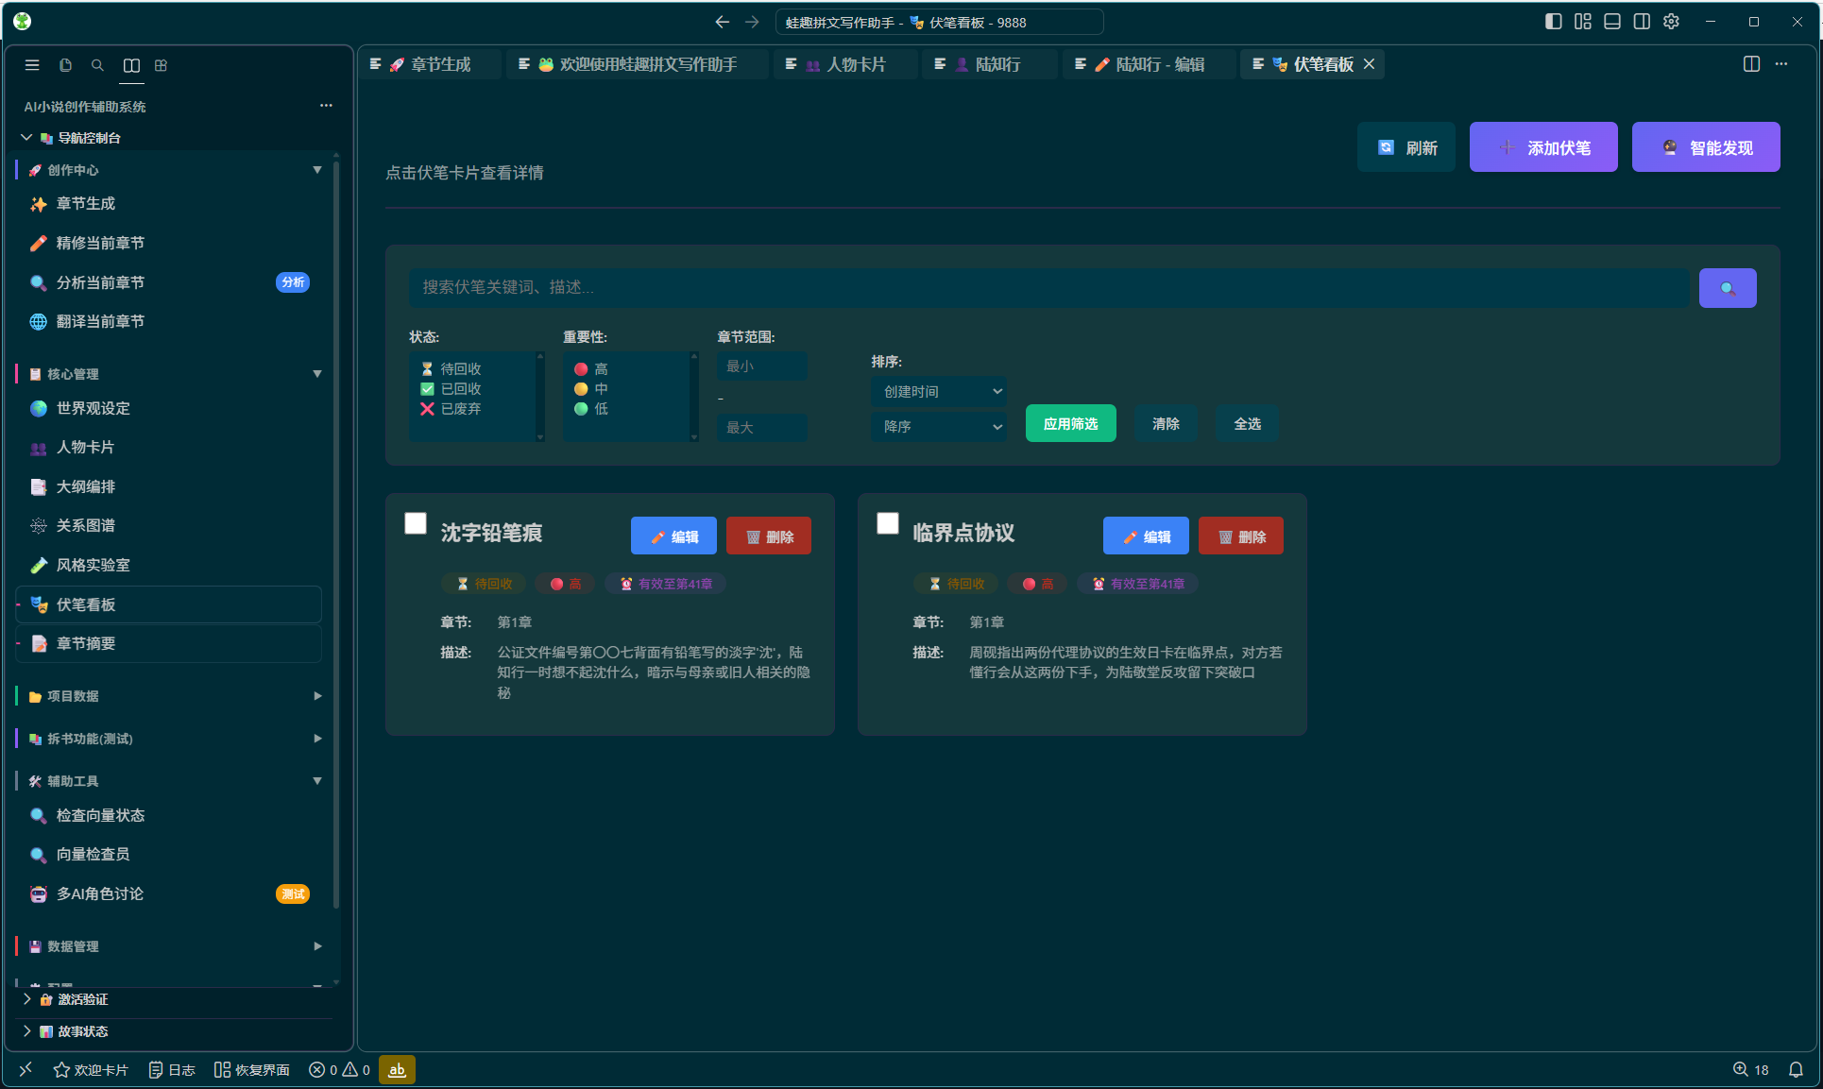Click the search icon in sidebar toolbar

(97, 65)
